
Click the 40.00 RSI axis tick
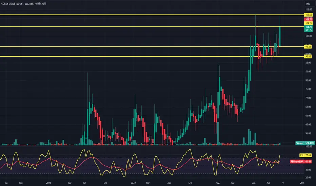tap(308, 170)
